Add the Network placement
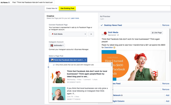This screenshot has width=171, height=105. (x=168, y=95)
